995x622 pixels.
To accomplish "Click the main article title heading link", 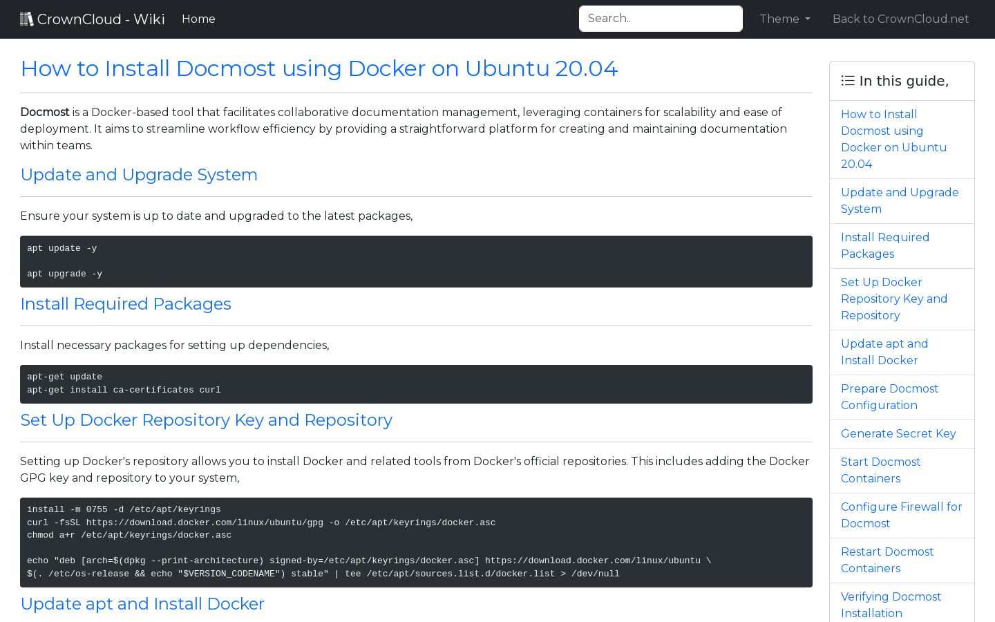I will pyautogui.click(x=319, y=68).
